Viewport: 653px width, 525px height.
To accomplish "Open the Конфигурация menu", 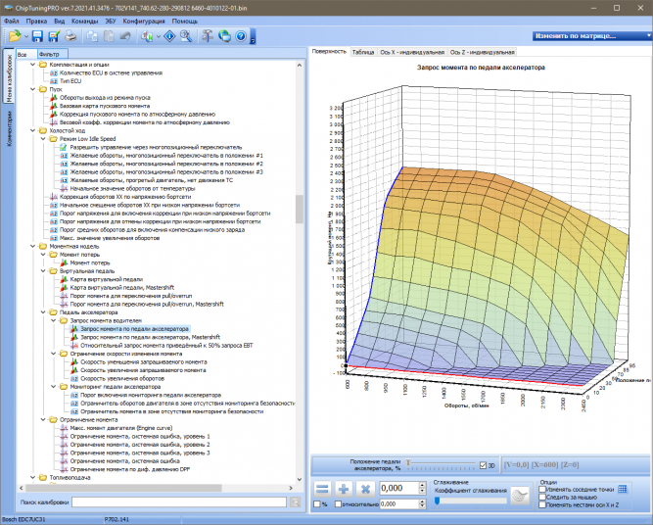I will pos(144,21).
